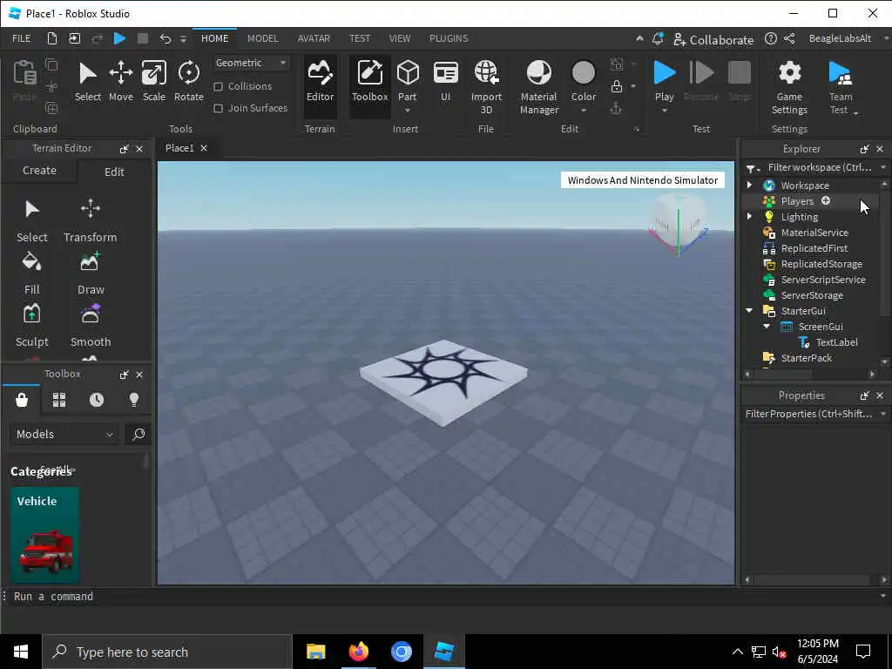This screenshot has height=669, width=892.
Task: Click the Collaborate button
Action: coord(713,39)
